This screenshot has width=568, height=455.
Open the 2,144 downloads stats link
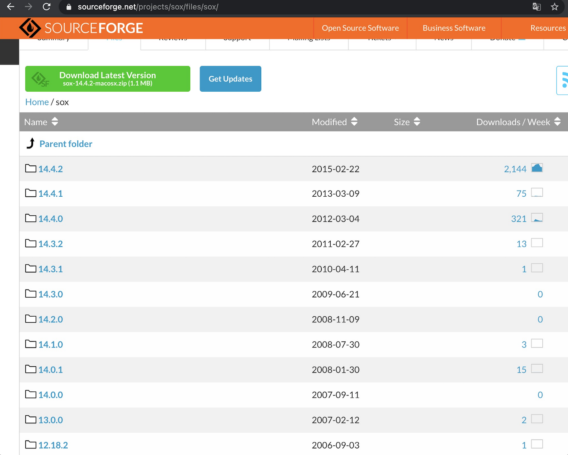coord(515,169)
